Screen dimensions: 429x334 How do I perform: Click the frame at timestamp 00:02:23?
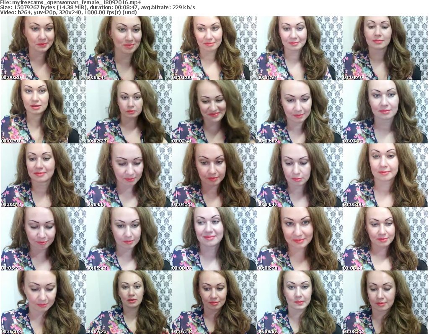coord(129,112)
